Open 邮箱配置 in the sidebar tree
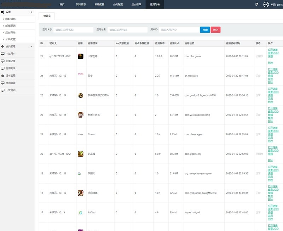 11,26
